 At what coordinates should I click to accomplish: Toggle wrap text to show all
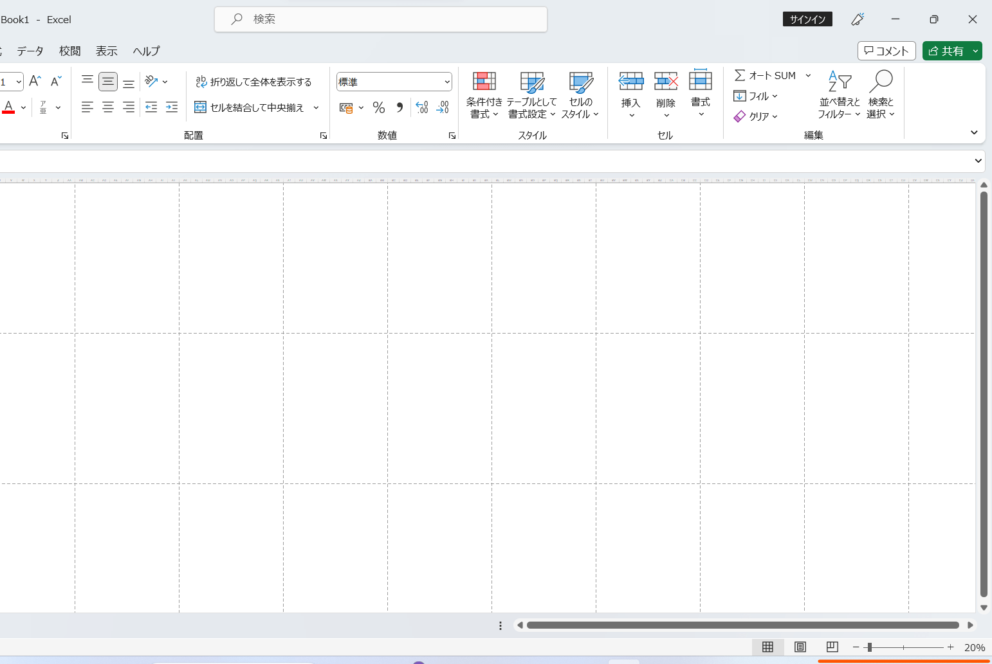(x=253, y=82)
